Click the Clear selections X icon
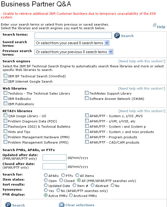The width and height of the screenshot is (167, 207). [62, 205]
